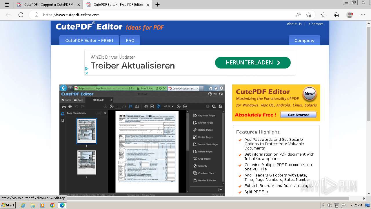This screenshot has width=371, height=209.
Task: Close the CutePDF Support tab
Action: pos(79,5)
